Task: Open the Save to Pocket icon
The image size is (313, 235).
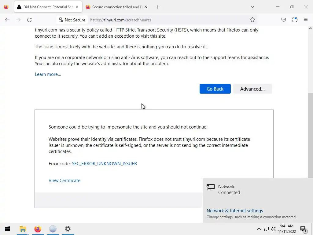Action: pos(283,20)
